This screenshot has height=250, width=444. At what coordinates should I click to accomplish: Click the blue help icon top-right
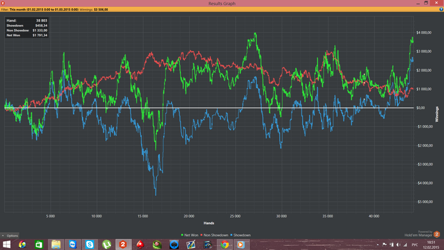tap(441, 10)
